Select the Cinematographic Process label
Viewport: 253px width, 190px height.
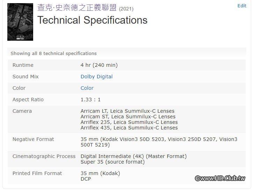click(x=44, y=156)
